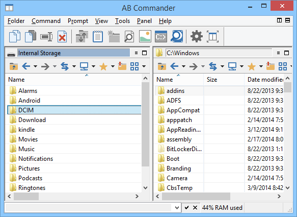Open the left panel view mode dropdown arrow

pos(144,66)
